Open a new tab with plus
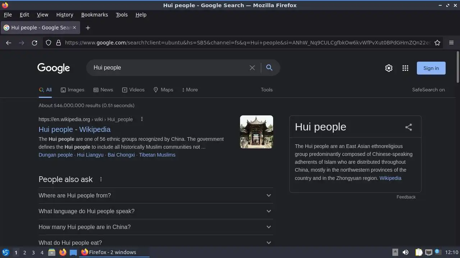This screenshot has width=460, height=258. [88, 28]
